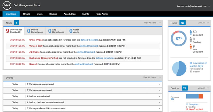Expand the '4 devices were deleted' event
213x112 pixels.
[x=159, y=96]
